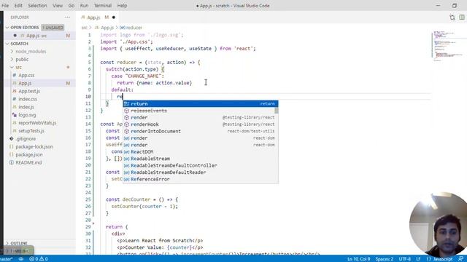
Task: Open logo.svg in the file tree
Action: (27, 115)
